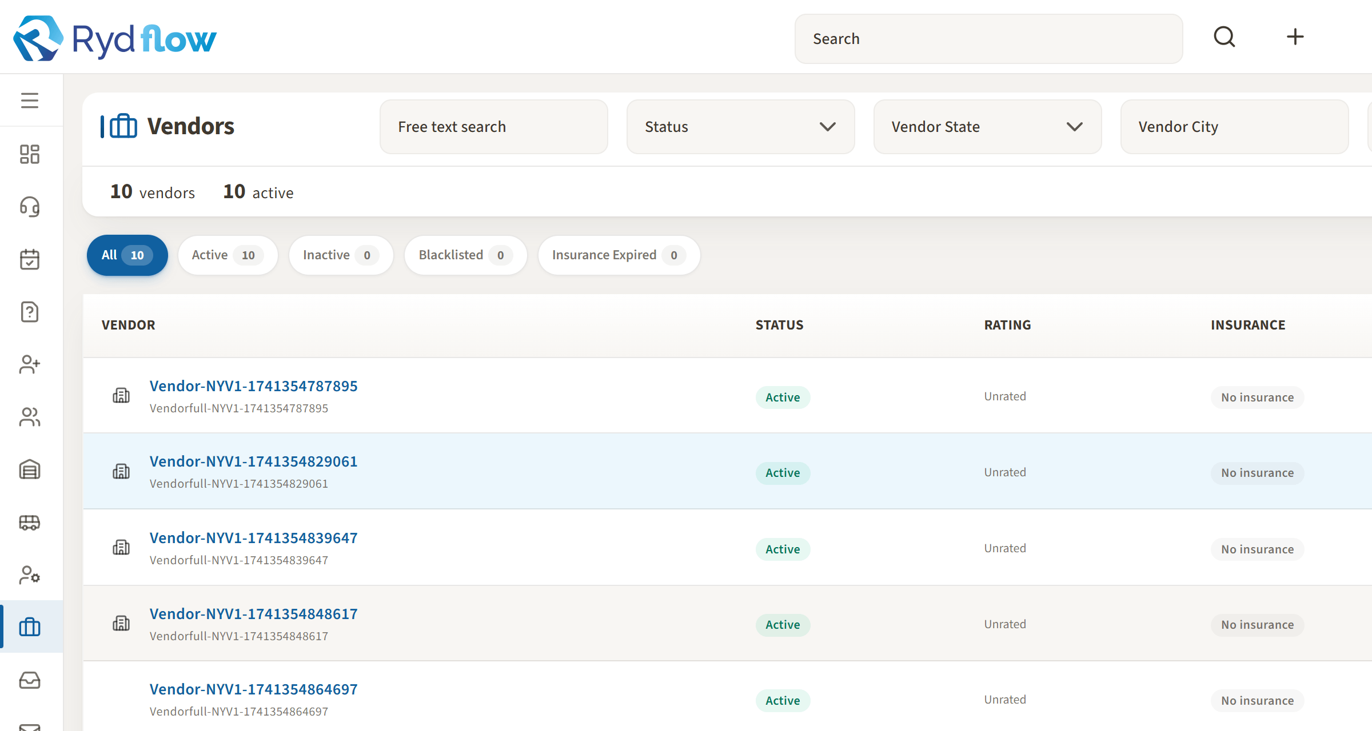Screen dimensions: 1372x731
Task: Open the users group icon in sidebar
Action: (x=30, y=417)
